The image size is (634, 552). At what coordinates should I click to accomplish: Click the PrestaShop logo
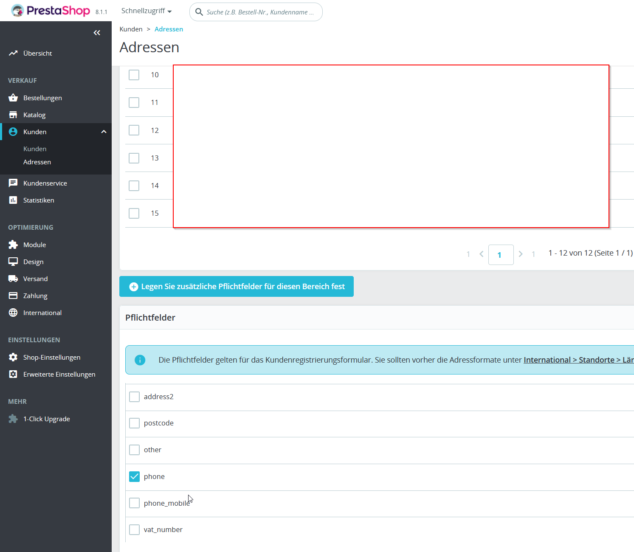(x=51, y=11)
